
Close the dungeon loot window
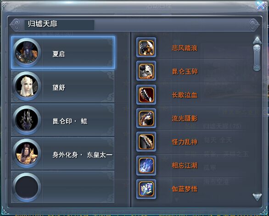coord(261,5)
